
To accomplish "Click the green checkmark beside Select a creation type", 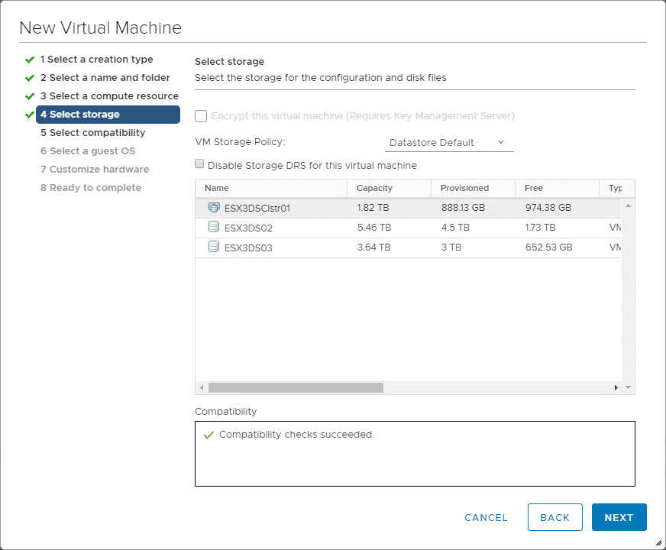I will (x=30, y=60).
